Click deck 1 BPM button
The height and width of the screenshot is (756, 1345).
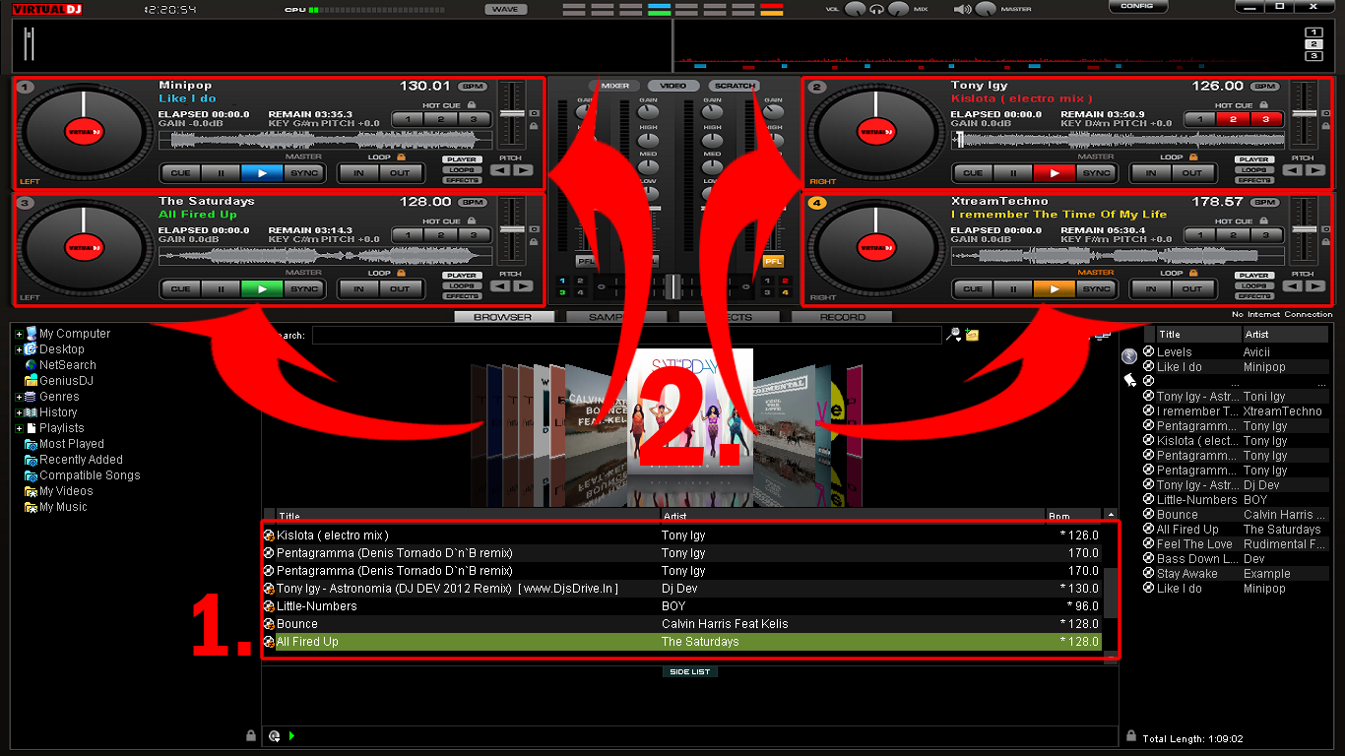[473, 87]
